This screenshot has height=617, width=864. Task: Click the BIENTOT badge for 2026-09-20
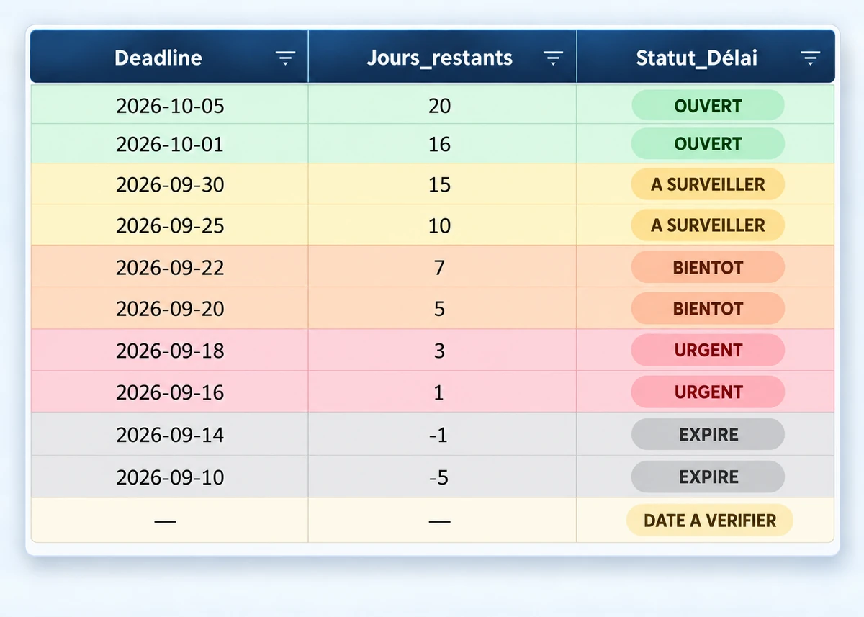[708, 309]
